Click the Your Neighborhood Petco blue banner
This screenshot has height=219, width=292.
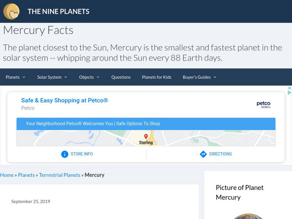point(146,124)
